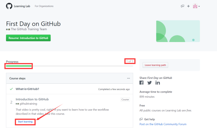
Task: Click the First Day on GitHub heading
Action: [33, 24]
